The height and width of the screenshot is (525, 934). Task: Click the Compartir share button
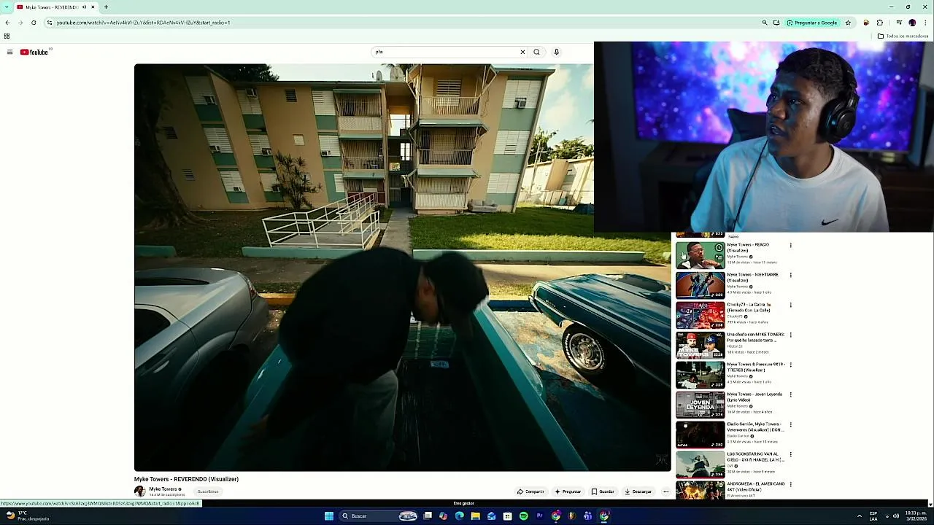coord(530,491)
